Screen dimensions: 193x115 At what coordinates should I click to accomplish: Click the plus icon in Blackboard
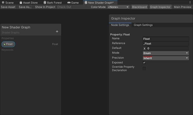57,32
